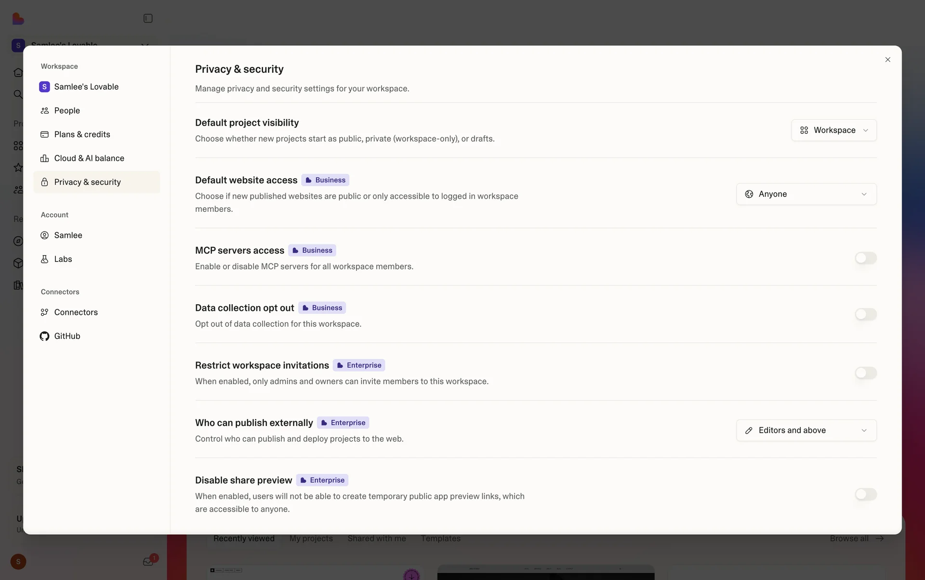Click the Cloud & AI balance icon
Image resolution: width=925 pixels, height=580 pixels.
point(44,158)
